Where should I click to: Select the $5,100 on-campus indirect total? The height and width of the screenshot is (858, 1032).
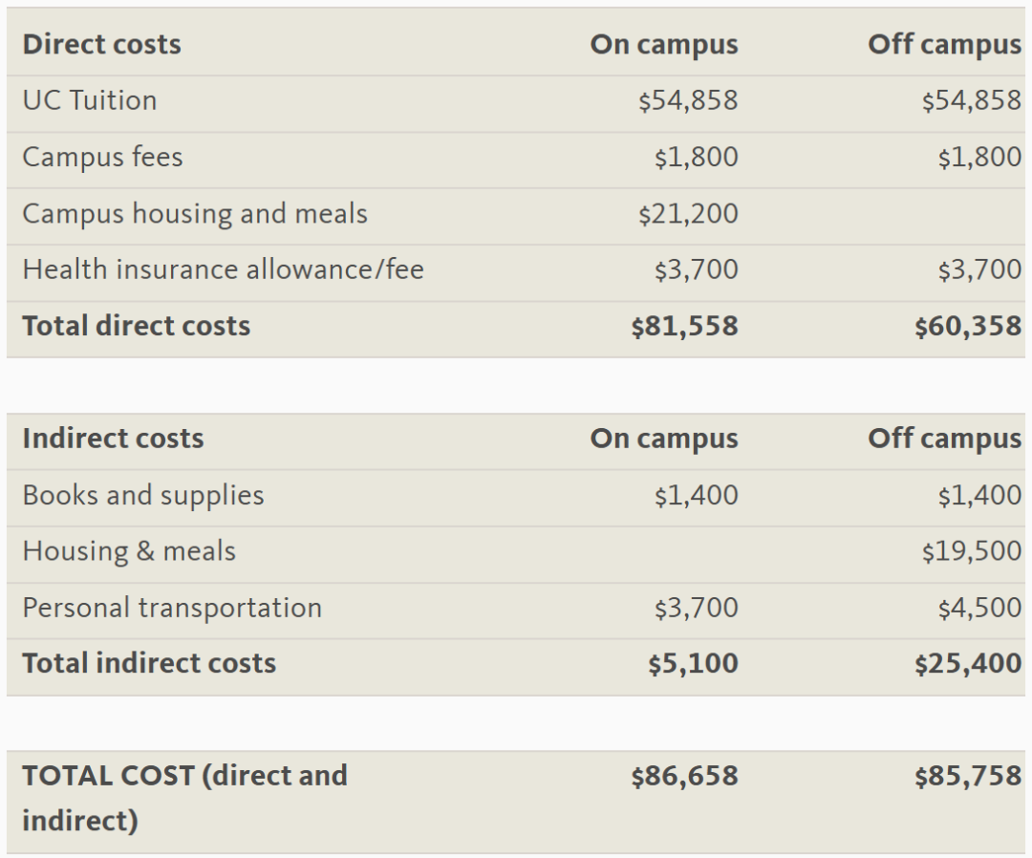coord(693,663)
